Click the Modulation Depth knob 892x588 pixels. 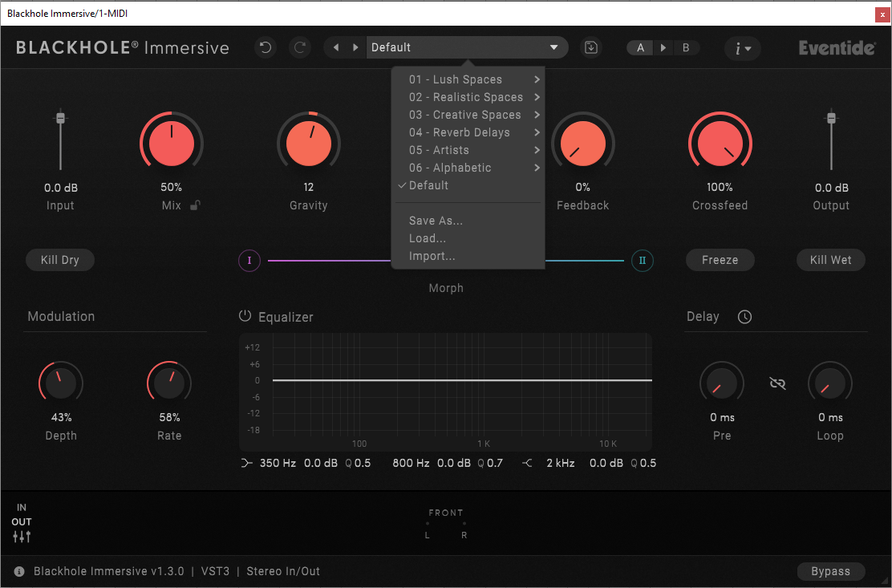61,383
